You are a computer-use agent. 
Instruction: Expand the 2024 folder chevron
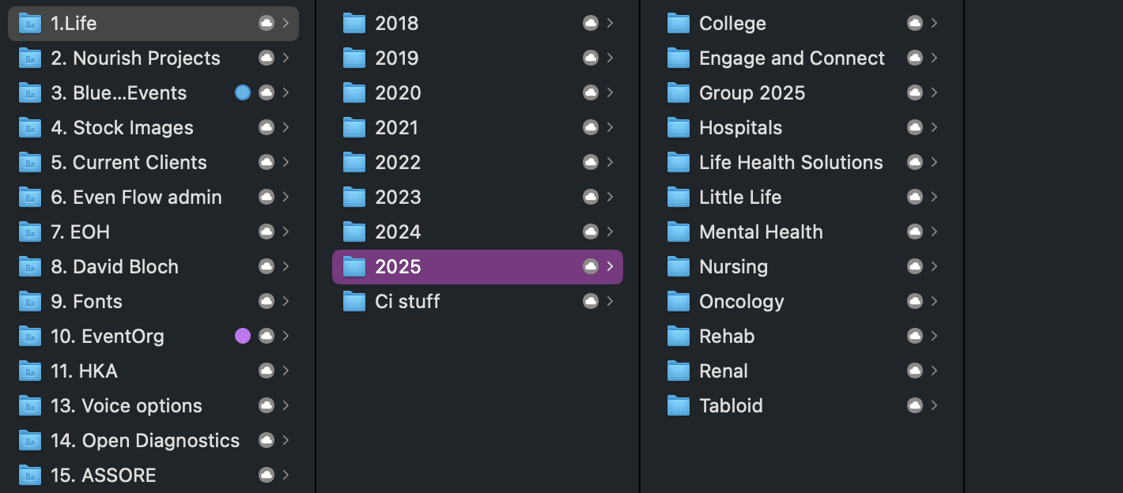coord(610,232)
